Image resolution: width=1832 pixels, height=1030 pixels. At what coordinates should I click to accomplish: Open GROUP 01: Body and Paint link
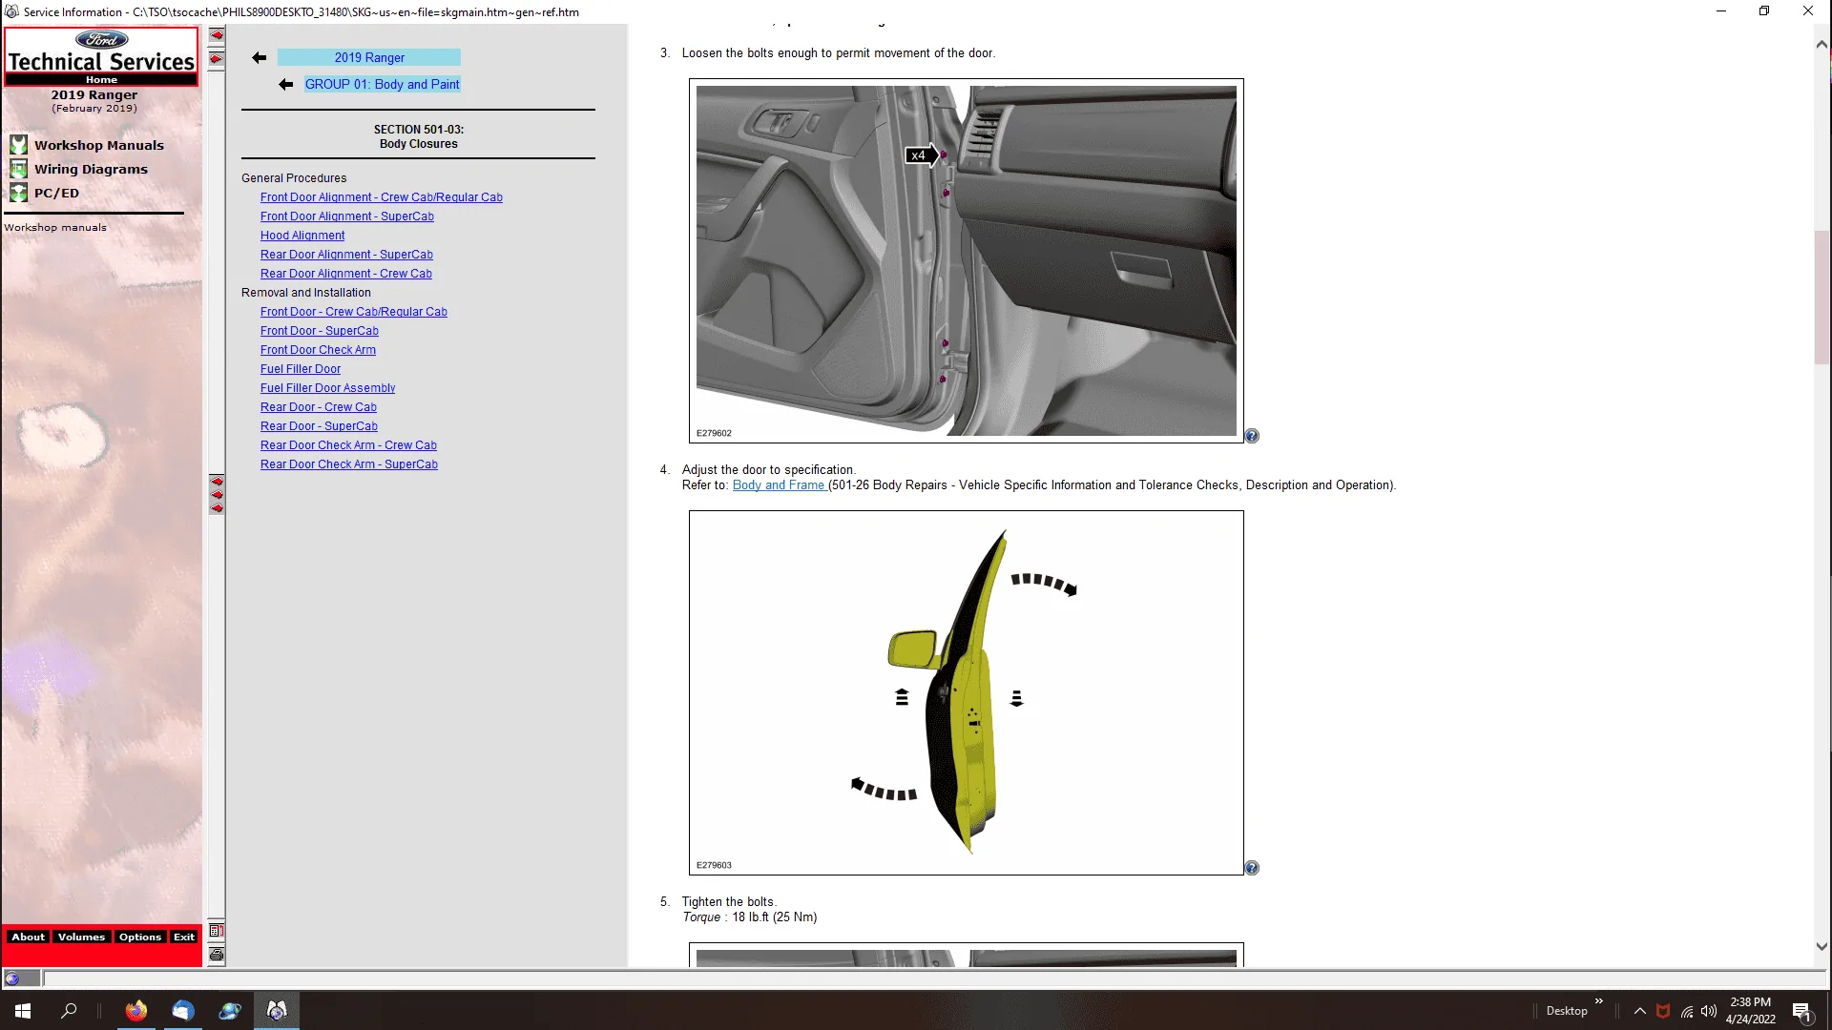[382, 84]
